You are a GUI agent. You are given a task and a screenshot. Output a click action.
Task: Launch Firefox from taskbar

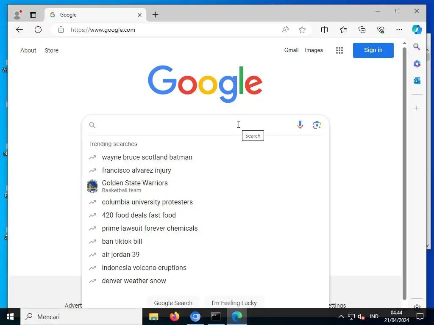pyautogui.click(x=174, y=317)
